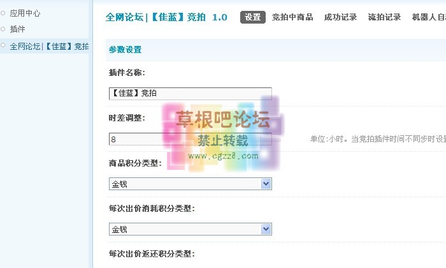Focus the 时差调整 input containing 8
This screenshot has height=268, width=446.
(x=191, y=139)
